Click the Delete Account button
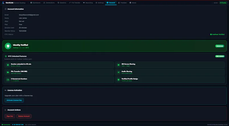The image size is (229, 126). pos(24,116)
